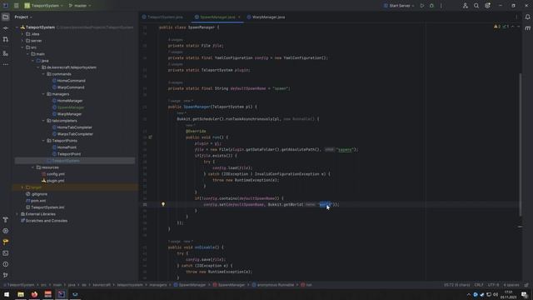Open the master branch dropdown
The width and height of the screenshot is (533, 300).
point(80,6)
